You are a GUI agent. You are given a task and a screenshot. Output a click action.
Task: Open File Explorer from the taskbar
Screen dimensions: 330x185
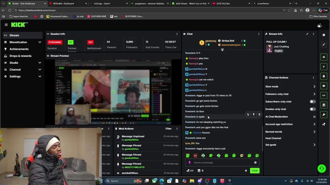(x=192, y=181)
